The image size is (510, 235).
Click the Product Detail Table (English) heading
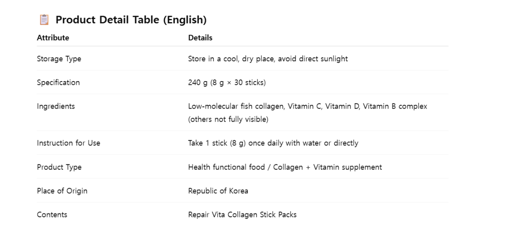pyautogui.click(x=131, y=20)
